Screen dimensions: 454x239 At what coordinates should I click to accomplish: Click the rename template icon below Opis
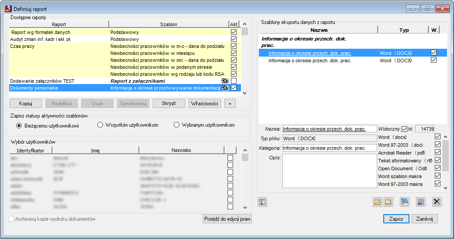click(x=262, y=202)
